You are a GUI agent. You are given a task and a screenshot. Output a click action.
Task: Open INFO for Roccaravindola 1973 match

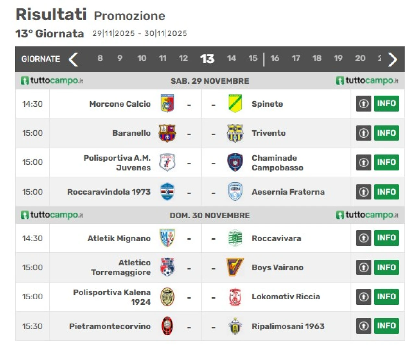[x=386, y=192]
